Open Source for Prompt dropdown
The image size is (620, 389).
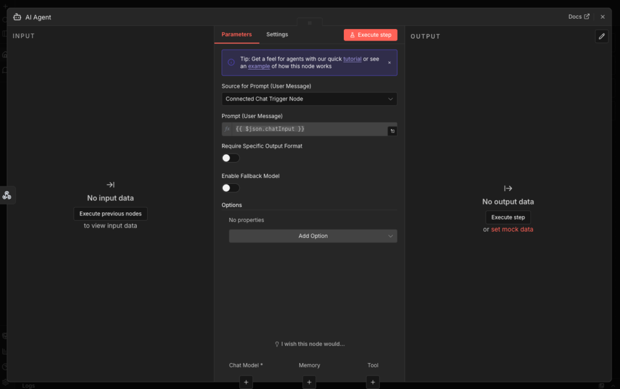pos(309,99)
